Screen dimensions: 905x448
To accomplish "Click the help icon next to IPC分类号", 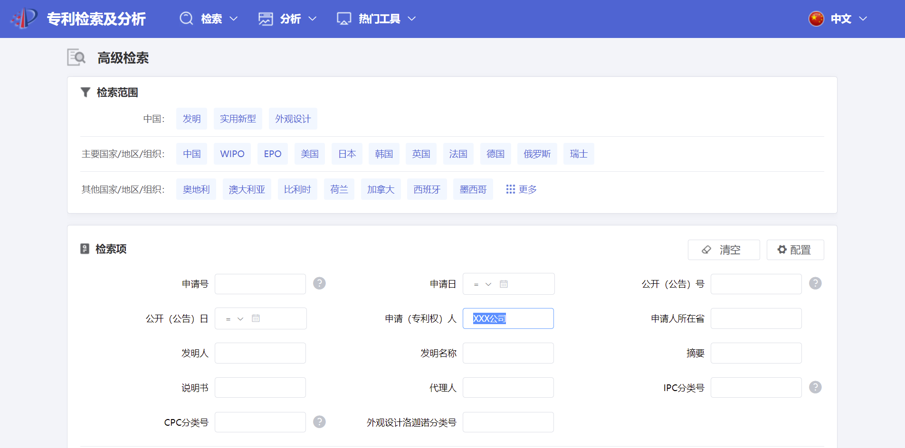I will pos(815,387).
